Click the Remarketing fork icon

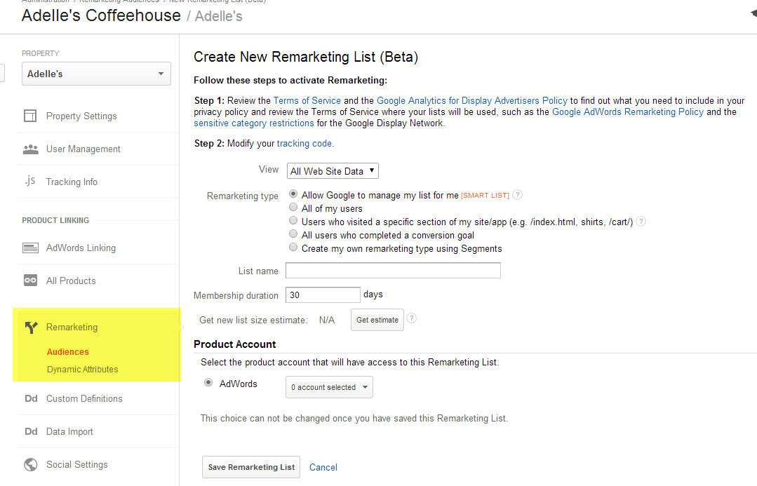[x=31, y=328]
